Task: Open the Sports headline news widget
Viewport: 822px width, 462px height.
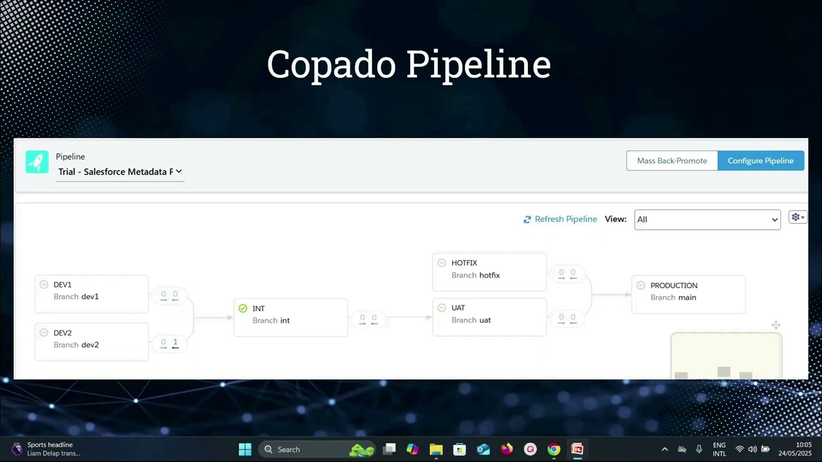Action: pos(46,449)
